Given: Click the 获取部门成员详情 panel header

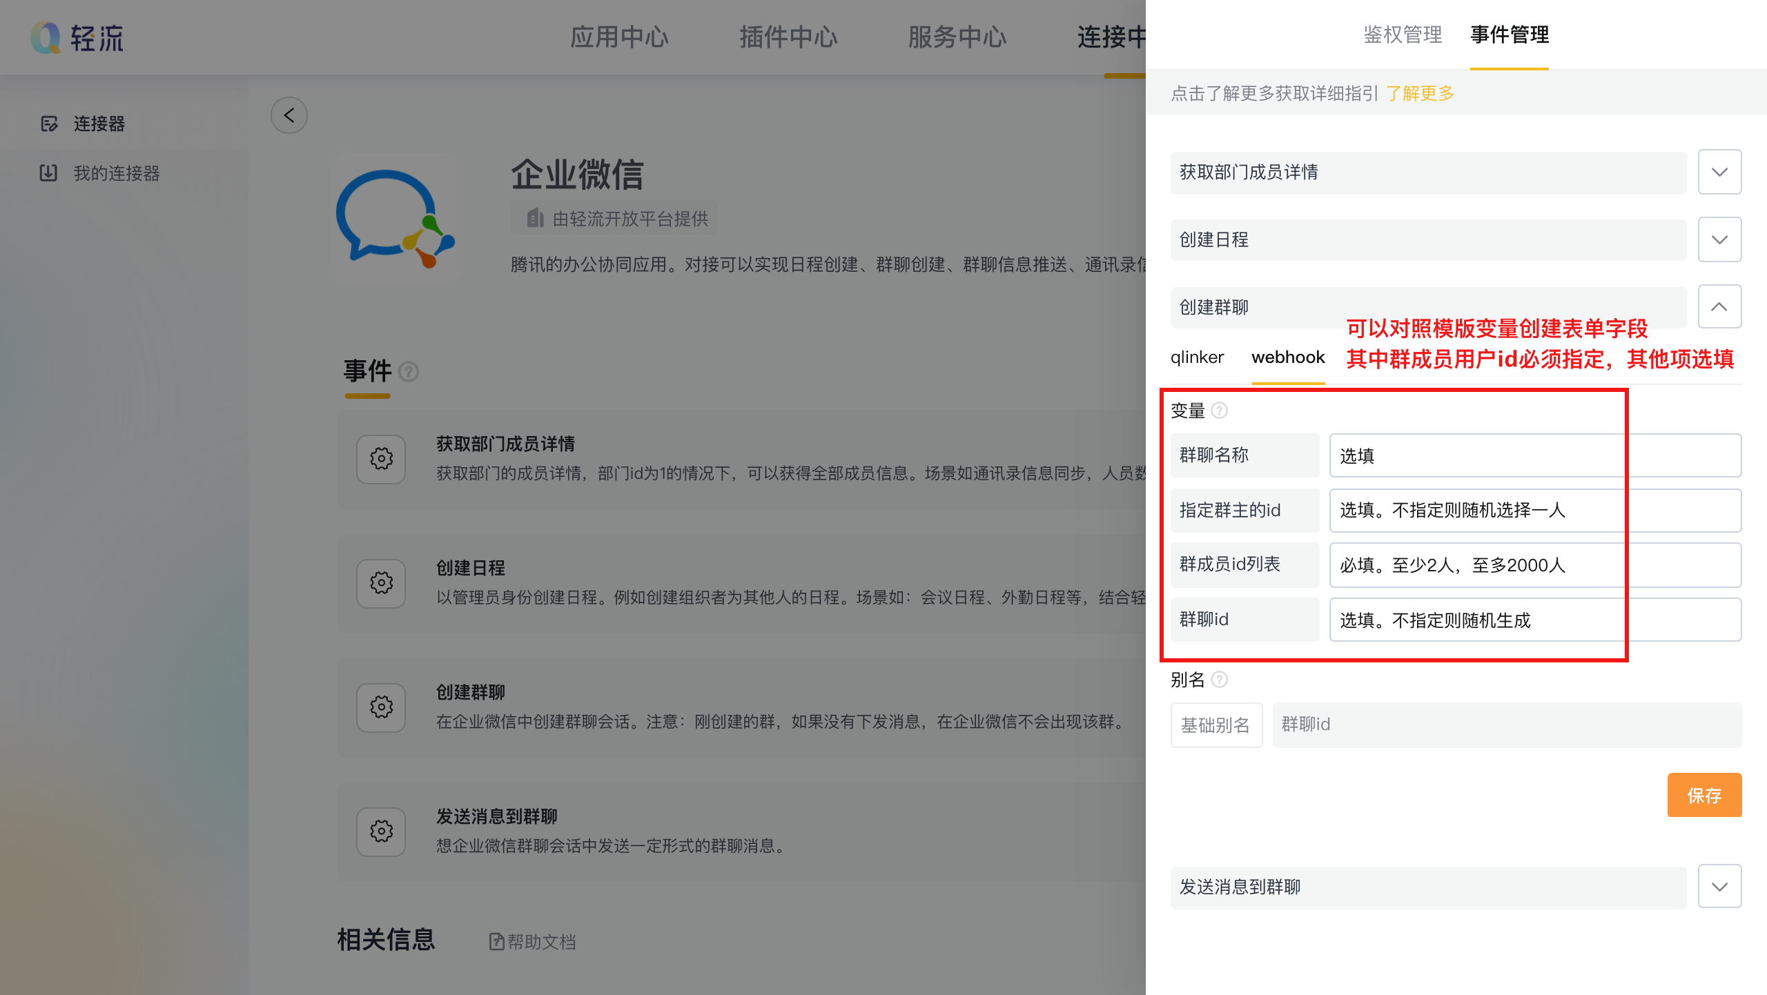Looking at the screenshot, I should [x=1428, y=173].
